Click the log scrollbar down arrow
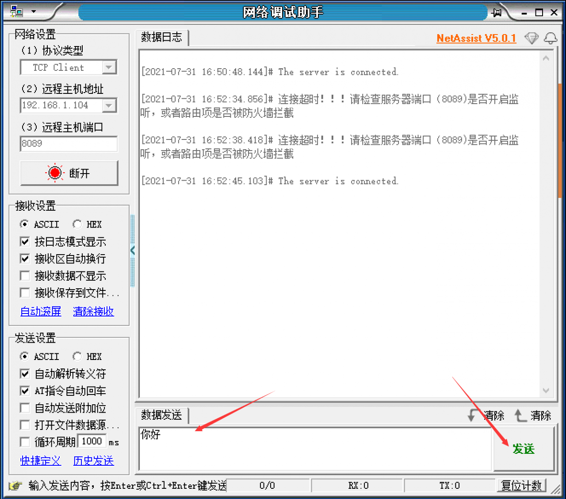566x499 pixels. (546, 391)
